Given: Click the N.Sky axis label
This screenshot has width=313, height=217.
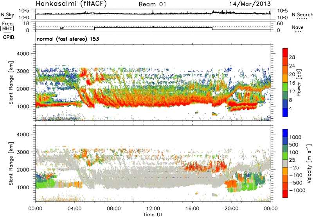Looking at the screenshot, I should point(7,15).
